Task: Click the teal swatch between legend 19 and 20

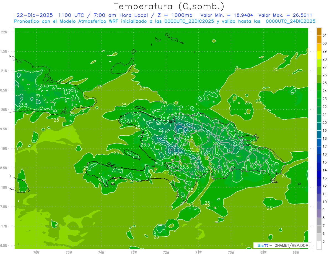Action: (319, 127)
